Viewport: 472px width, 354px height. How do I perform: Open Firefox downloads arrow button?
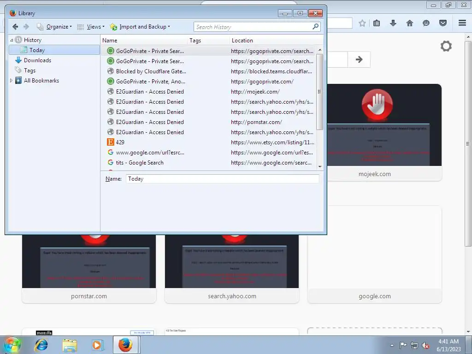coord(393,23)
